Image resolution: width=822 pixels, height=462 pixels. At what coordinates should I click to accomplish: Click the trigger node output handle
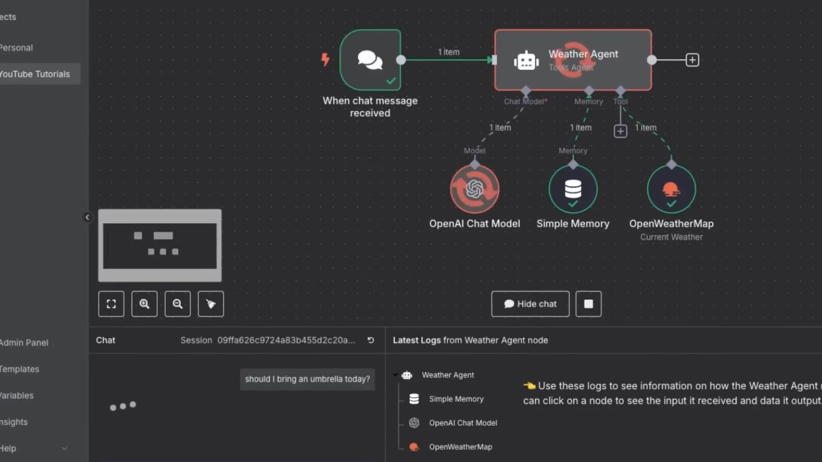point(401,60)
